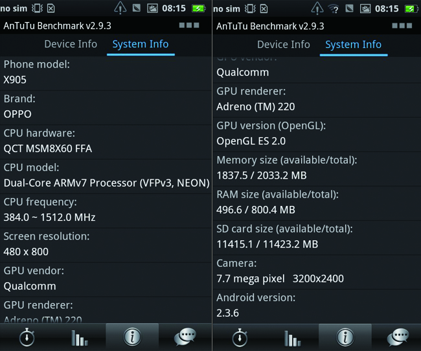Tap crossed-out SIM icon in left status bar
421x351 pixels.
[x=51, y=8]
